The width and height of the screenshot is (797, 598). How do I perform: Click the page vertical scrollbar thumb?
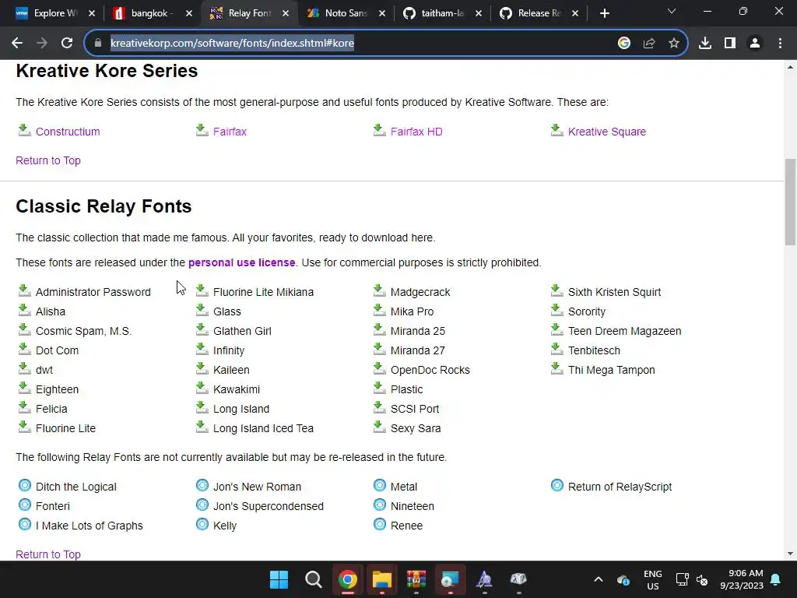[790, 202]
